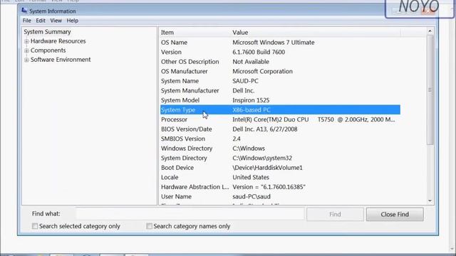This screenshot has width=456, height=256.
Task: Select the System Model row
Action: pyautogui.click(x=280, y=100)
